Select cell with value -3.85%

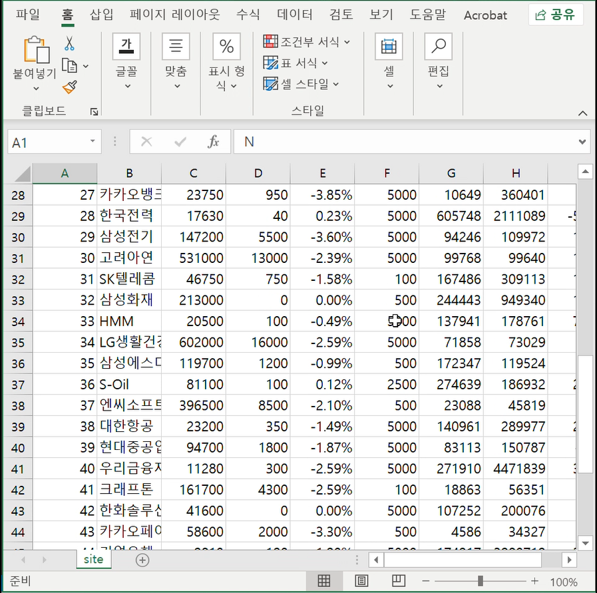323,195
